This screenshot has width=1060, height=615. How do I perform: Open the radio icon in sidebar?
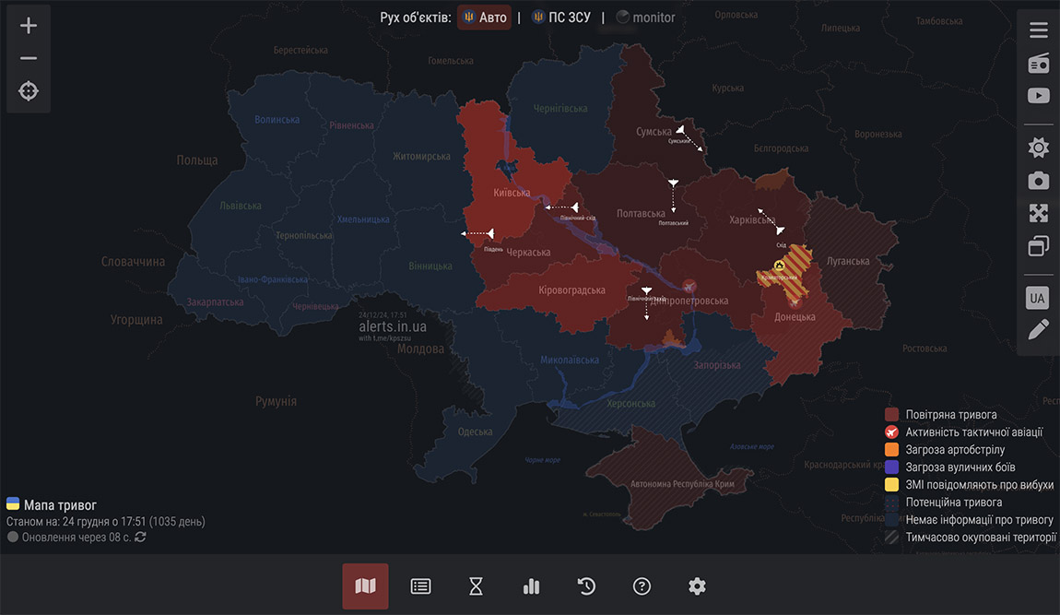pyautogui.click(x=1039, y=64)
